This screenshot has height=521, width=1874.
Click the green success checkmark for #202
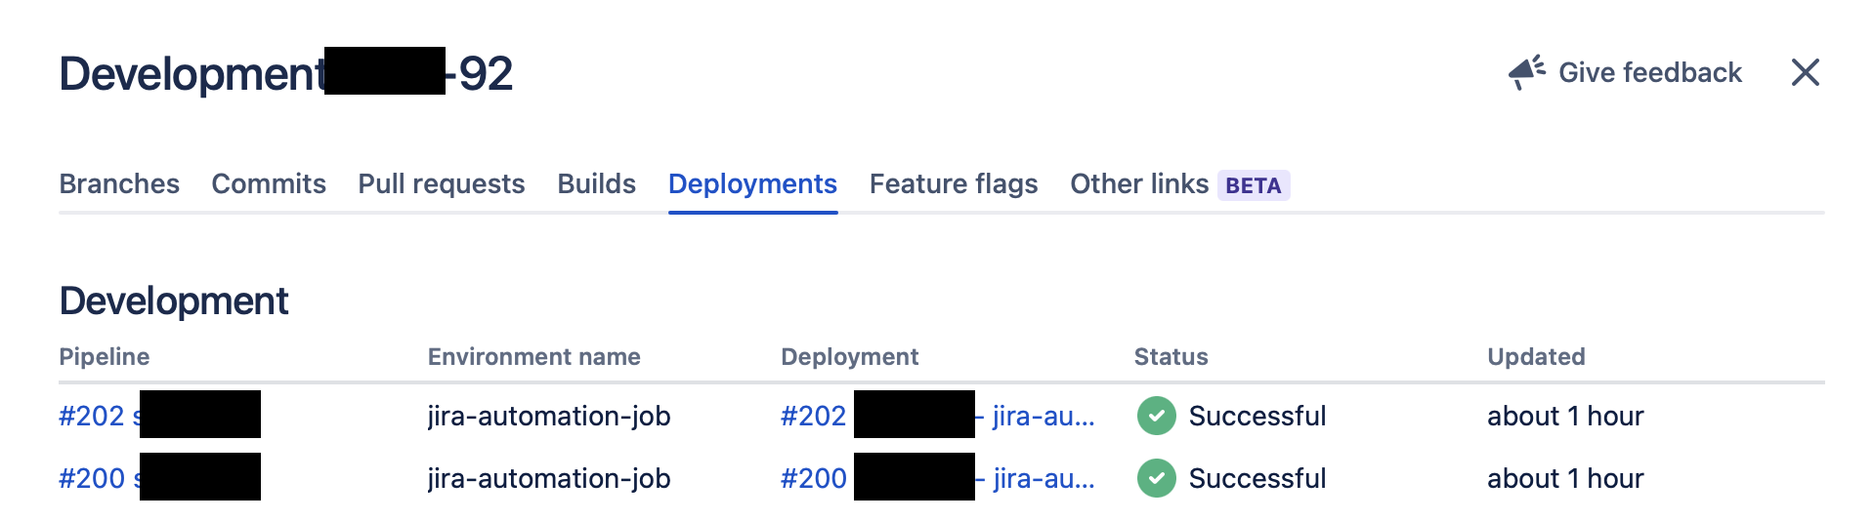(1156, 416)
